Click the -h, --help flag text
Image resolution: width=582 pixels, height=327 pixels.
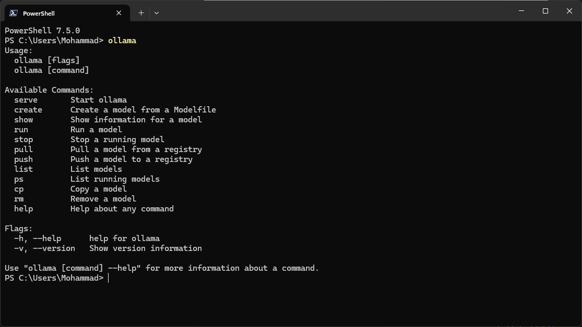tap(38, 238)
